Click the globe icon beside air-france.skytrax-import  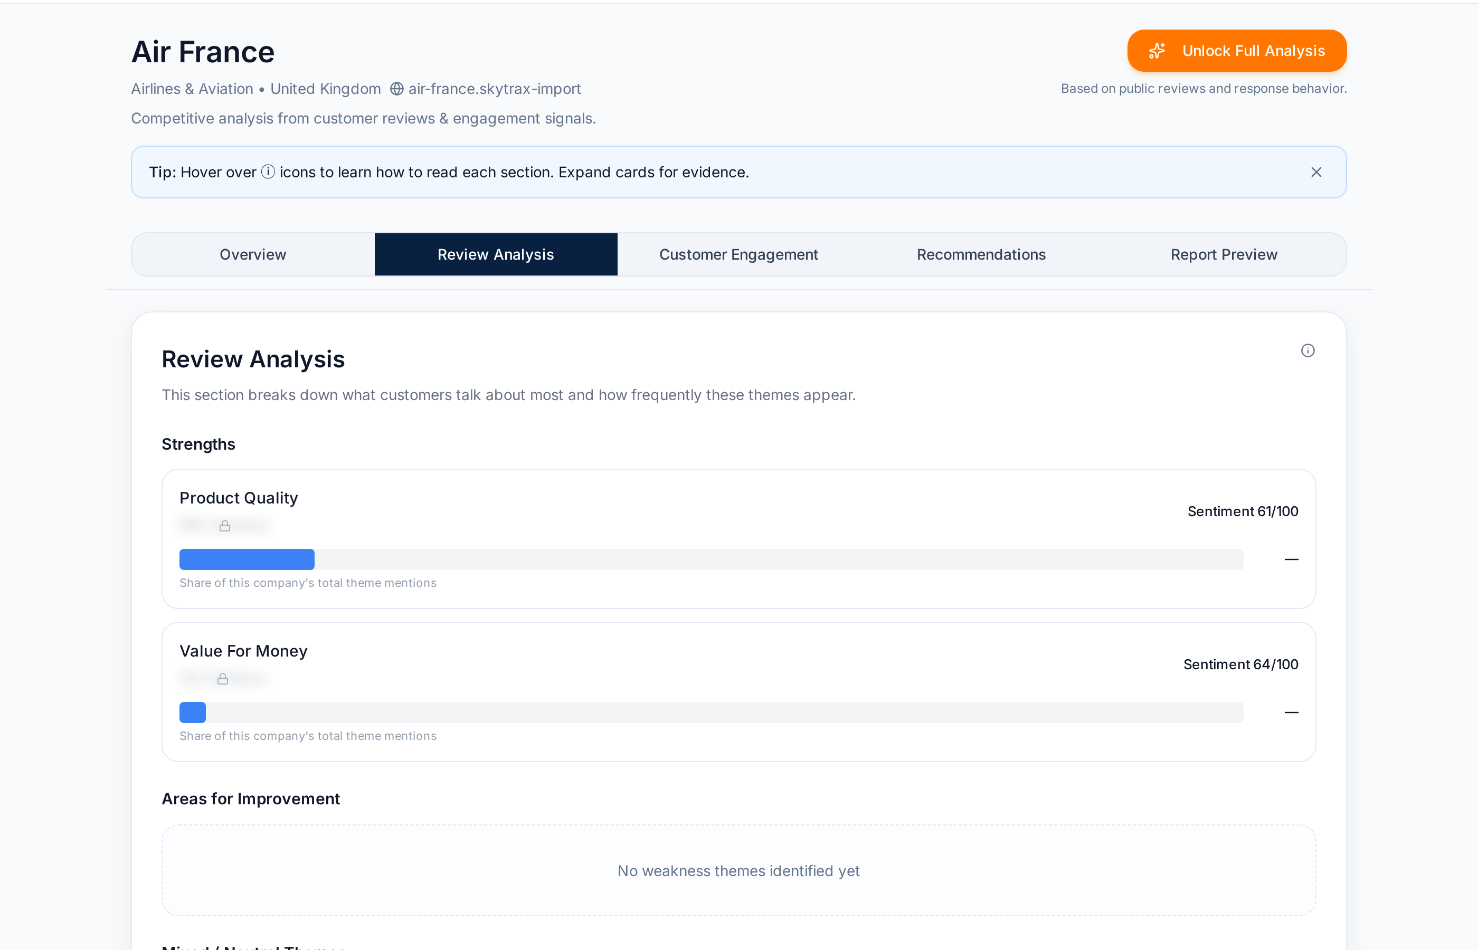click(396, 89)
